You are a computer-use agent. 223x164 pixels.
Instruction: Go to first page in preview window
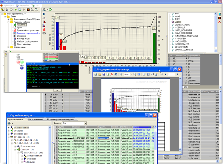pos(162,74)
